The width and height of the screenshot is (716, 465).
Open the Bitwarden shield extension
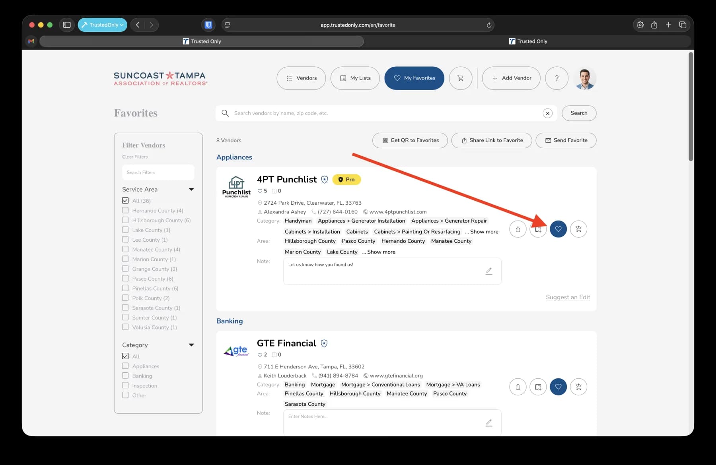pyautogui.click(x=208, y=25)
